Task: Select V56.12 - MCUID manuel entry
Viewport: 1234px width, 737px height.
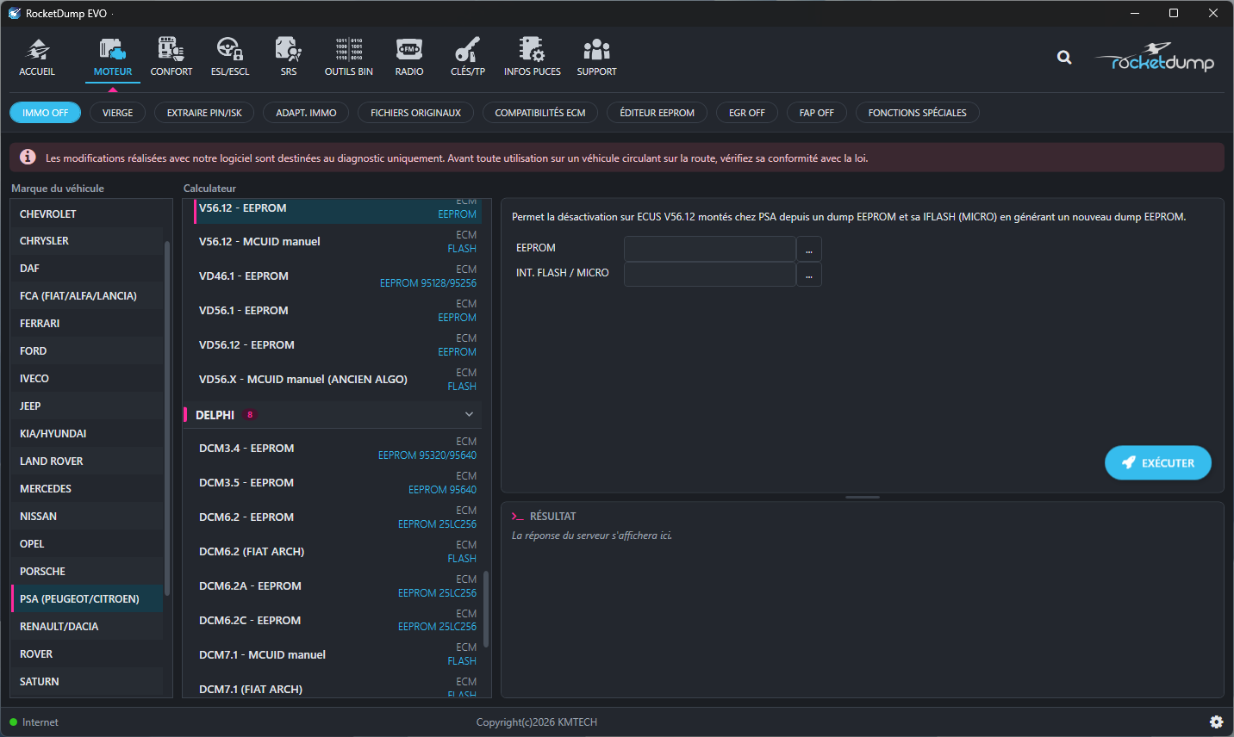Action: click(333, 241)
